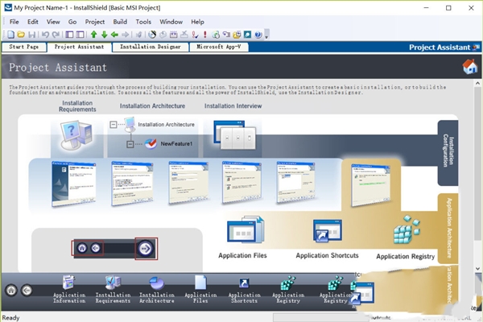Viewport: 483px width, 322px height.
Task: Collapse the NewFeature1 tree node
Action: [x=130, y=144]
